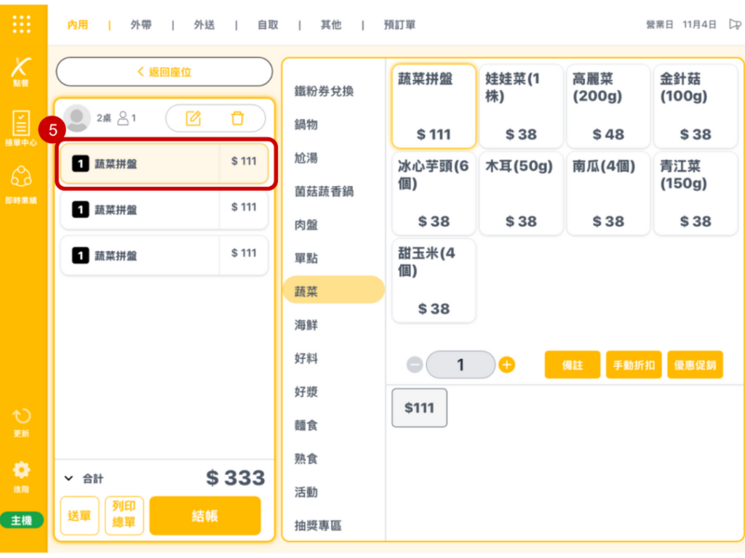Select the 海鮮 seafood category
The width and height of the screenshot is (745, 558).
pyautogui.click(x=306, y=325)
